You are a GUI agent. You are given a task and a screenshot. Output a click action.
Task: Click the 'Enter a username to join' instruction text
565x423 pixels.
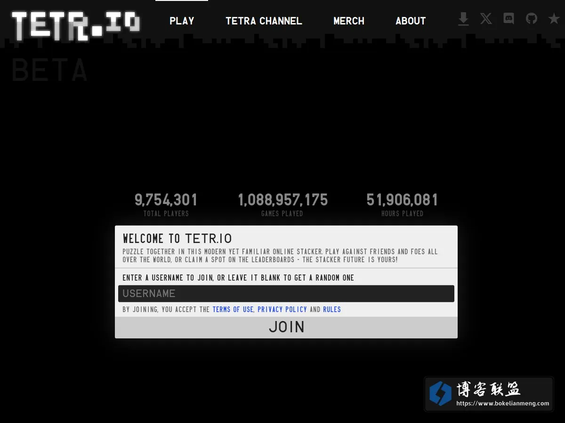click(238, 278)
